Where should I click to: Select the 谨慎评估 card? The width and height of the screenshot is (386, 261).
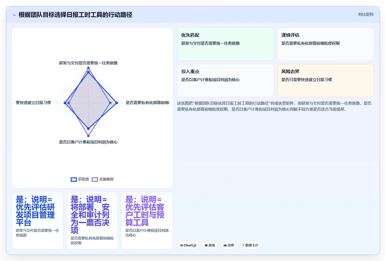point(326,44)
